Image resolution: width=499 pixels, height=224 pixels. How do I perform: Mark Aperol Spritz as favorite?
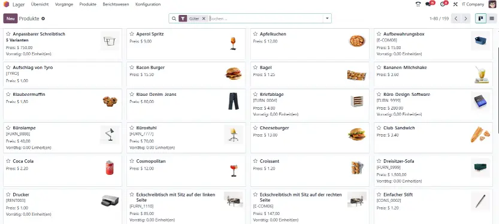tap(132, 34)
